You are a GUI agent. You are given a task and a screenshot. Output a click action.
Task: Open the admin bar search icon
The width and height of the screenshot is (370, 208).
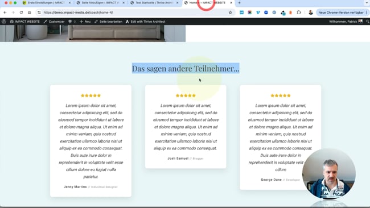pyautogui.click(x=367, y=22)
